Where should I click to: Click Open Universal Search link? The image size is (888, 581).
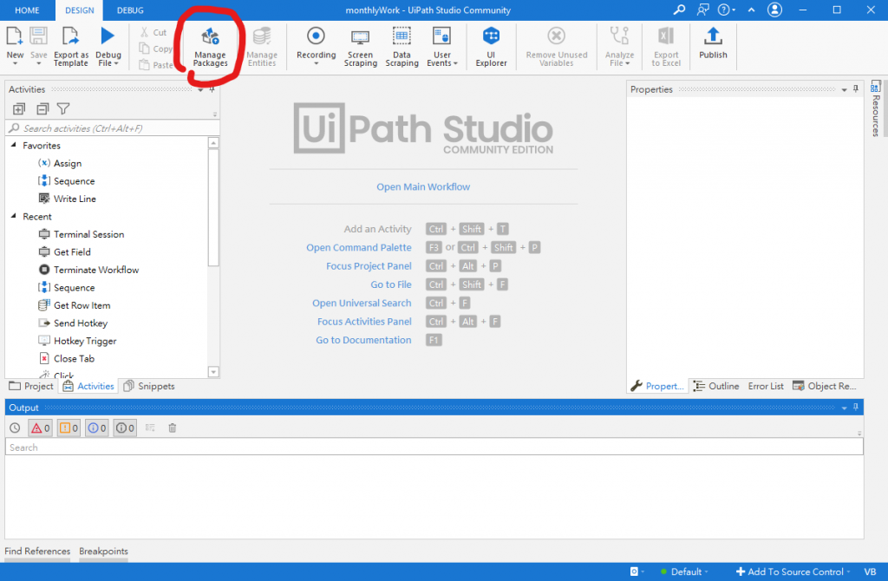coord(362,303)
